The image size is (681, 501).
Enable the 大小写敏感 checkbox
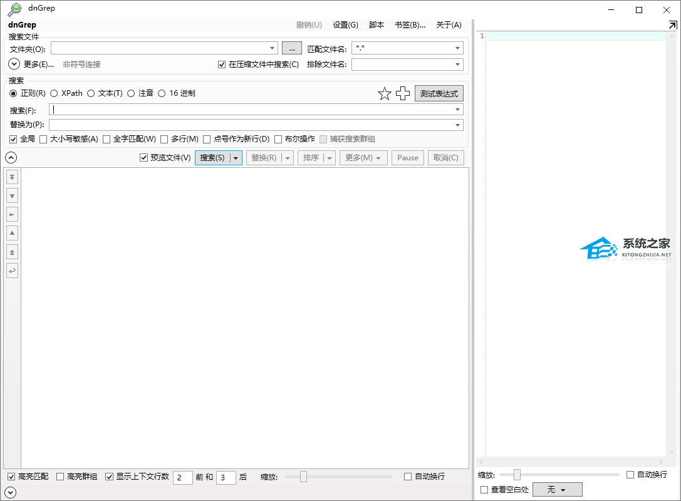pos(43,139)
